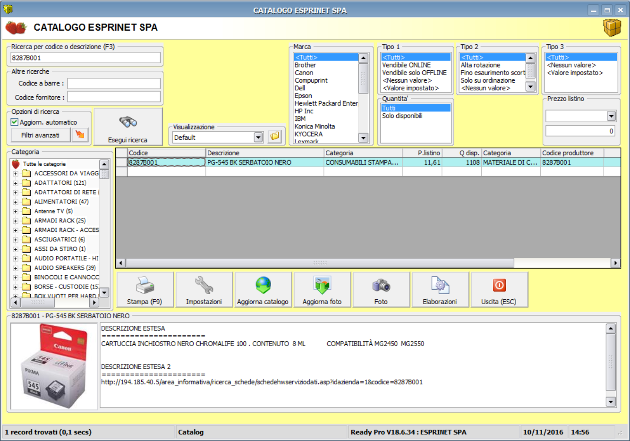Select Vendibile solo OFFLINE in Tipo 1
Viewport: 630px width, 441px height.
point(414,73)
